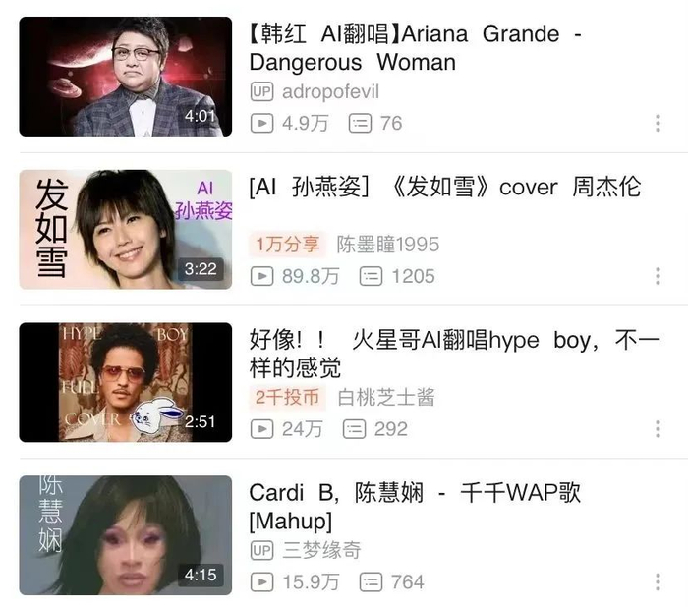Click danmaku count icon showing 1205
The height and width of the screenshot is (607, 688).
click(371, 276)
